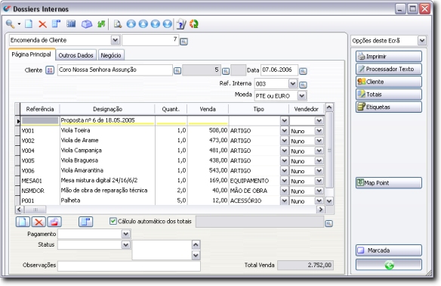Open Tipo dropdown for MESA01 row

285,181
